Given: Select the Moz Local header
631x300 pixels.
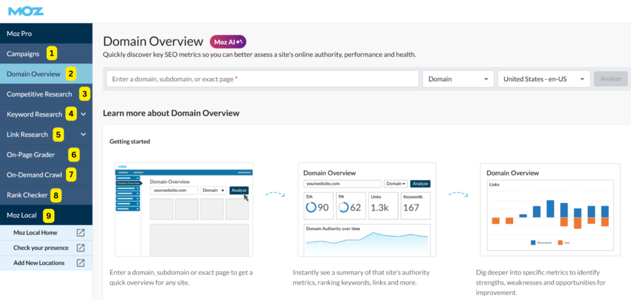Looking at the screenshot, I should point(46,215).
